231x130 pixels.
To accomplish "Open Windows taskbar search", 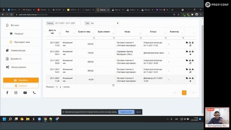I will click(10, 119).
